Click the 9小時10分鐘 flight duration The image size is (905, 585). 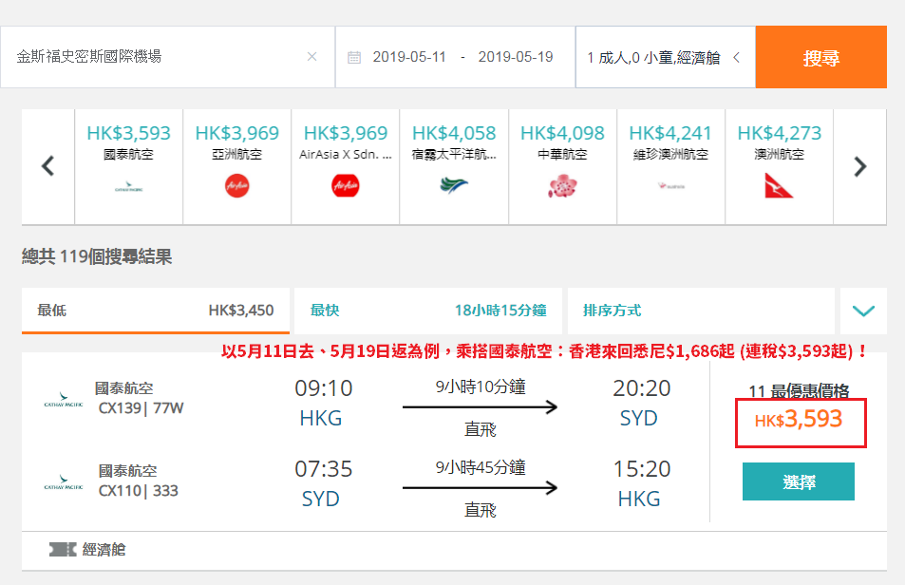(481, 387)
